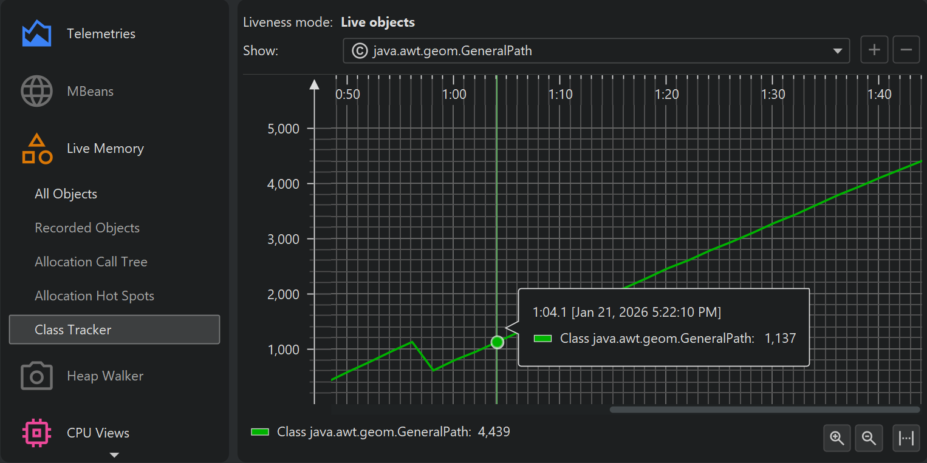Click the MBeans globe icon
Image resolution: width=927 pixels, height=463 pixels.
point(36,92)
